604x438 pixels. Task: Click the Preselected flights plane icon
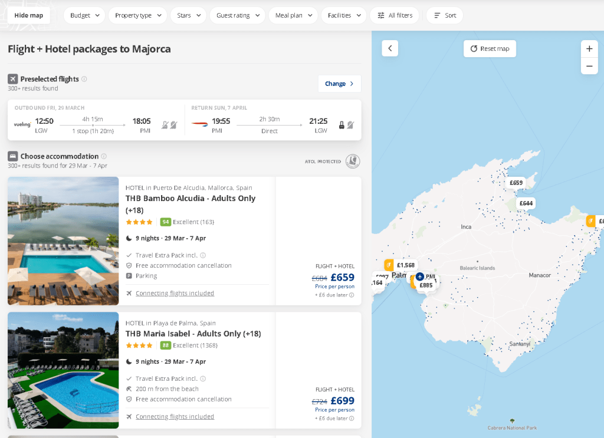[x=13, y=79]
